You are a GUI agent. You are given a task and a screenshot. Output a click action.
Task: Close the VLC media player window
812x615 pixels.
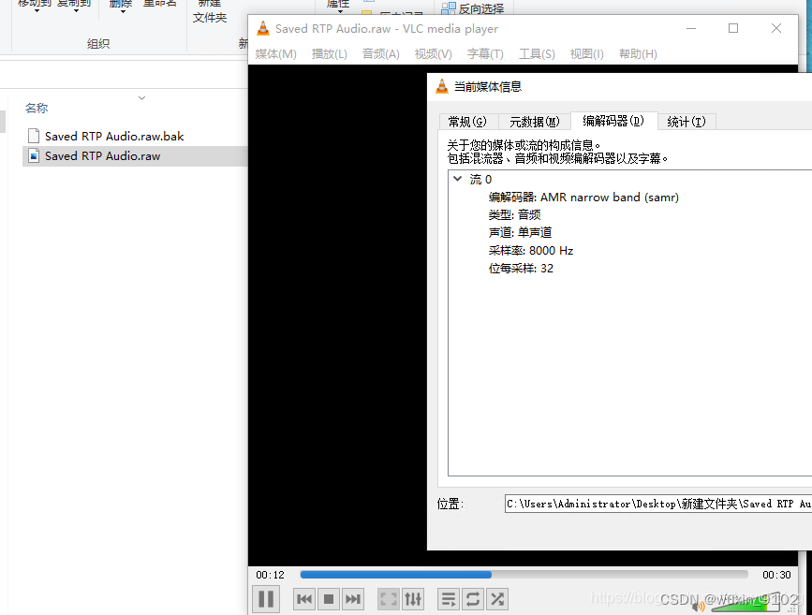(x=775, y=28)
